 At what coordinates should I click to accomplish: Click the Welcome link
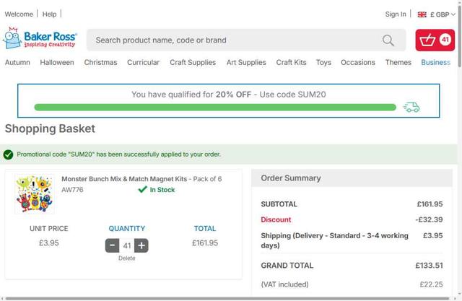19,14
